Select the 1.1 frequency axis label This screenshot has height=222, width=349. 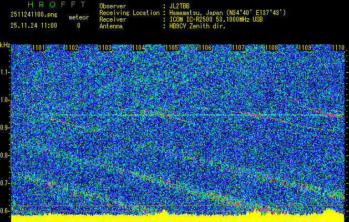[5, 72]
